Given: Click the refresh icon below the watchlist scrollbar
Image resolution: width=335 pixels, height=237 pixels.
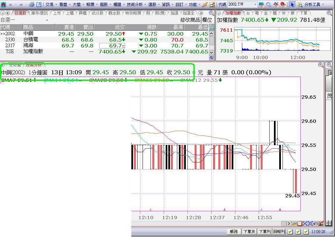Looking at the screenshot, I should (211, 58).
